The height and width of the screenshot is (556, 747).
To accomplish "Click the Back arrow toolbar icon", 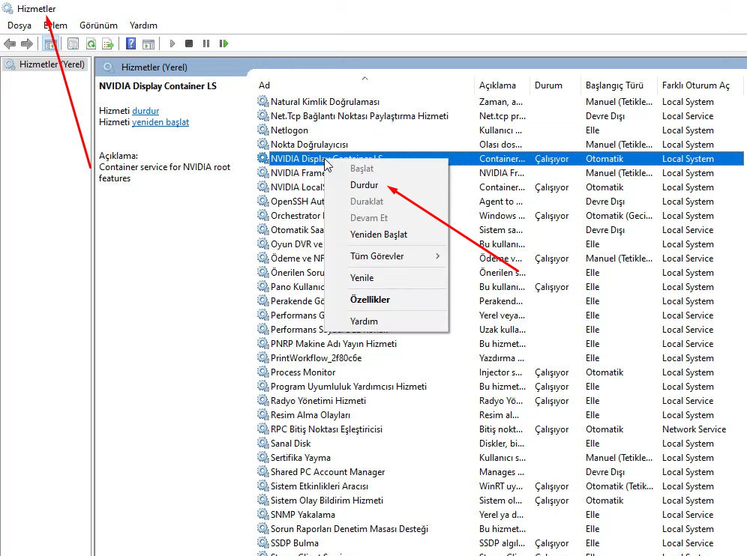I will click(10, 43).
